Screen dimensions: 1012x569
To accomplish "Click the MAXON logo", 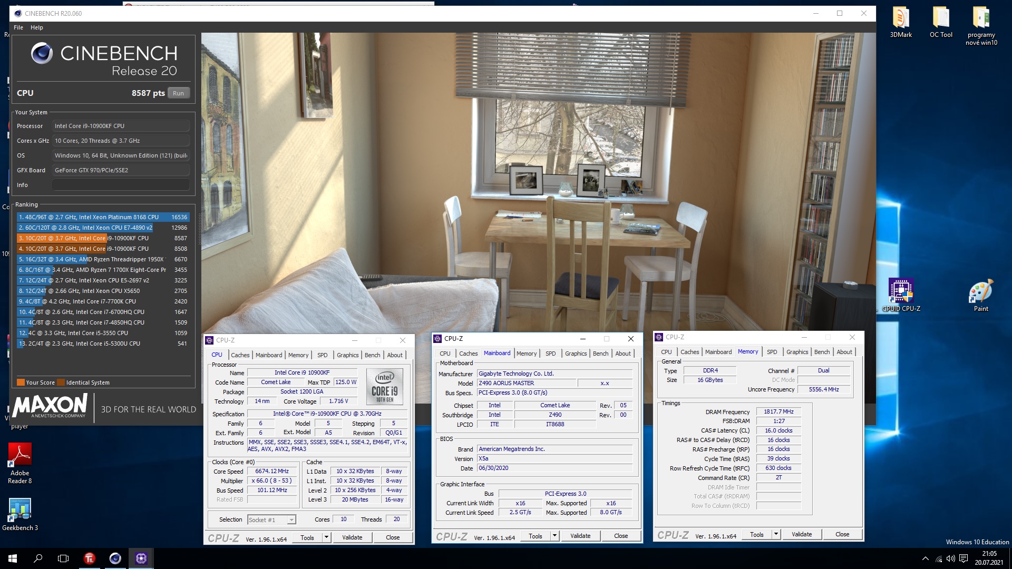I will [x=50, y=406].
